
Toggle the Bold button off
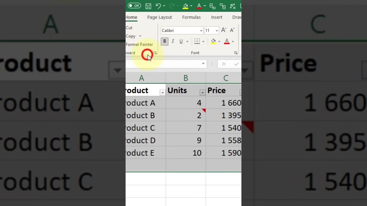click(x=165, y=41)
